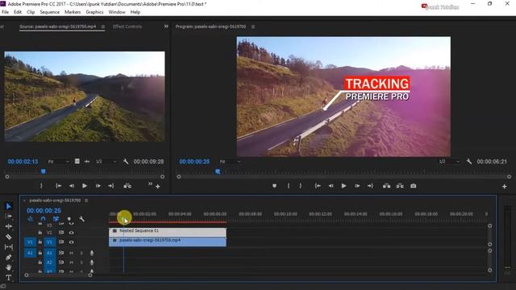The width and height of the screenshot is (516, 290).
Task: Play in Program monitor
Action: (344, 186)
